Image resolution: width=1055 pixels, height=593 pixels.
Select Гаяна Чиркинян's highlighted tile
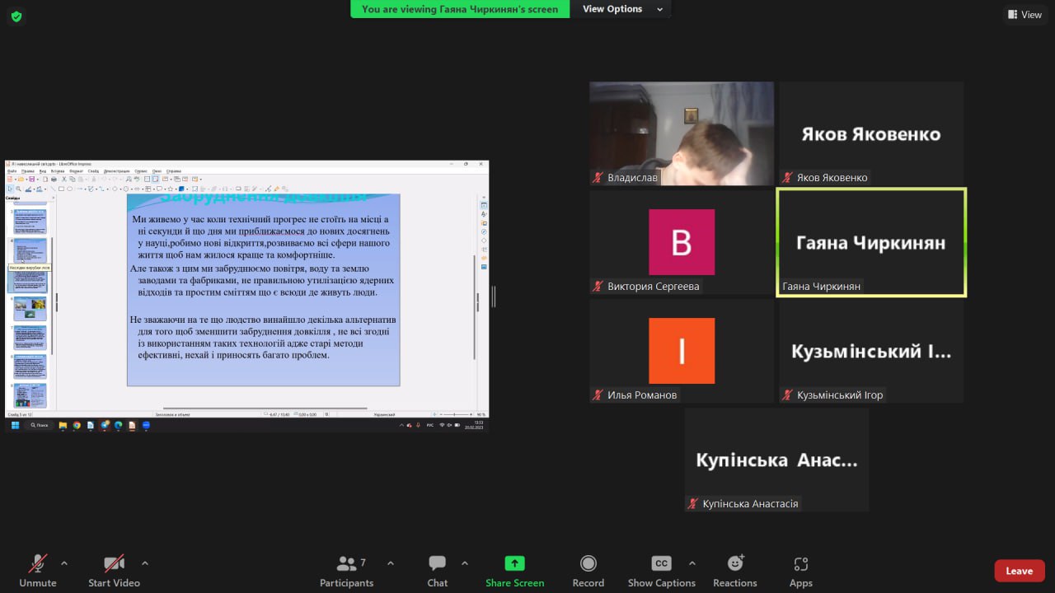click(x=871, y=242)
